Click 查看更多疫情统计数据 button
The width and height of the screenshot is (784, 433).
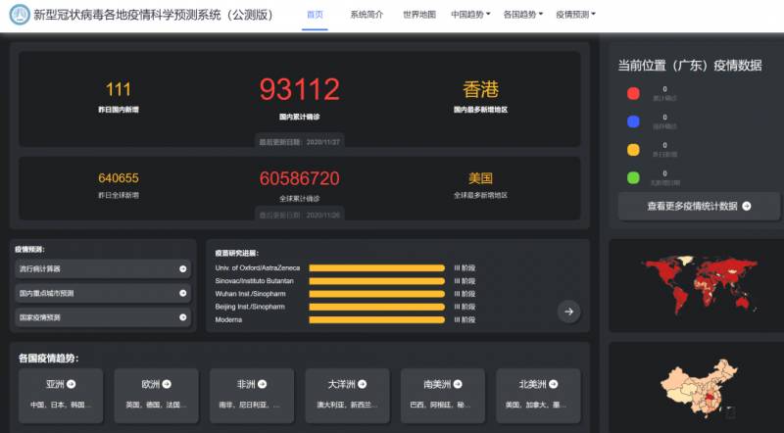[x=699, y=206]
